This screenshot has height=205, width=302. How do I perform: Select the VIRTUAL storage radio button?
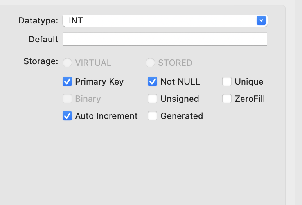pos(67,63)
